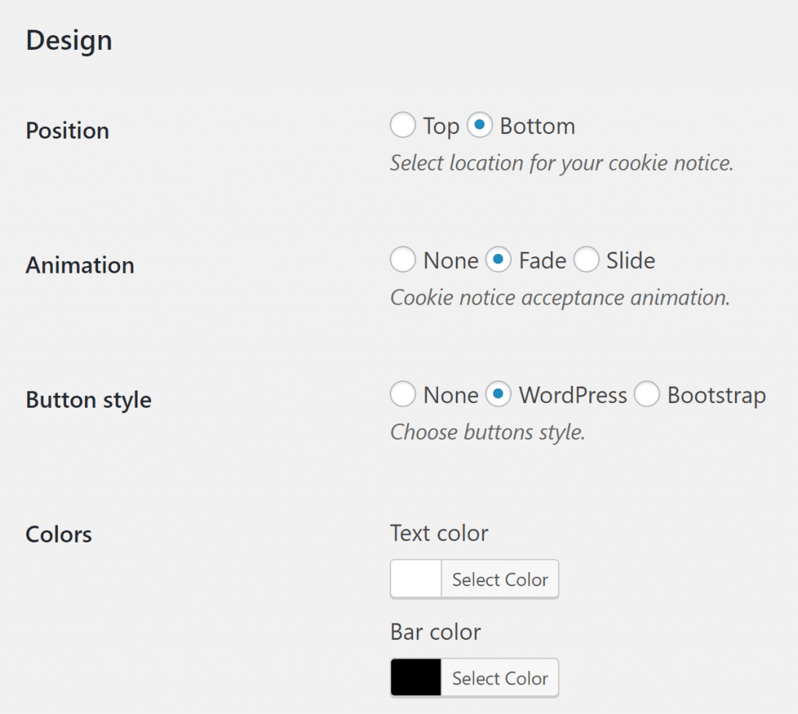Viewport: 798px width, 714px height.
Task: Select the WordPress button style
Action: [498, 394]
